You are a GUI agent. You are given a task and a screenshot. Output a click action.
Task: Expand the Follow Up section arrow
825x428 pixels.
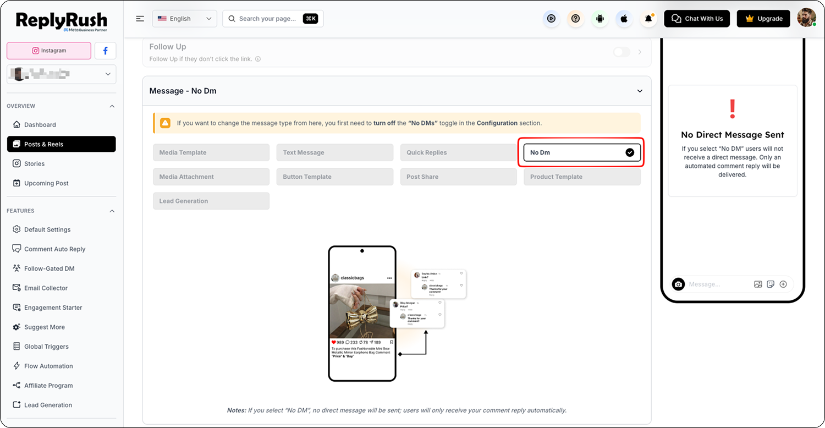(640, 52)
